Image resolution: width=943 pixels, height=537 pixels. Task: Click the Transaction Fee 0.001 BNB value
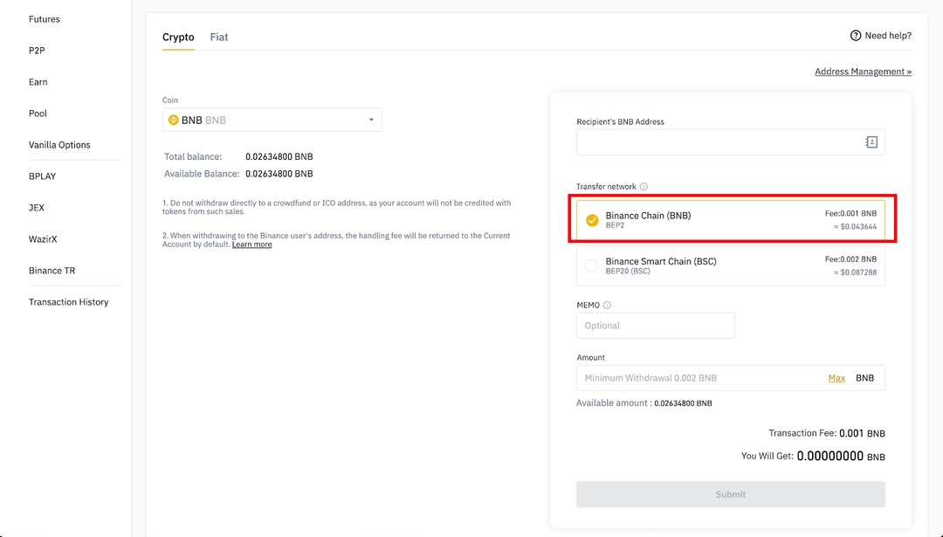coord(862,433)
